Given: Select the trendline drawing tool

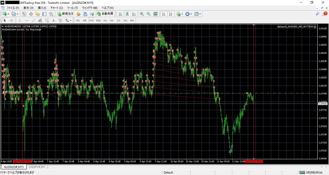Looking at the screenshot, I should click(33, 21).
